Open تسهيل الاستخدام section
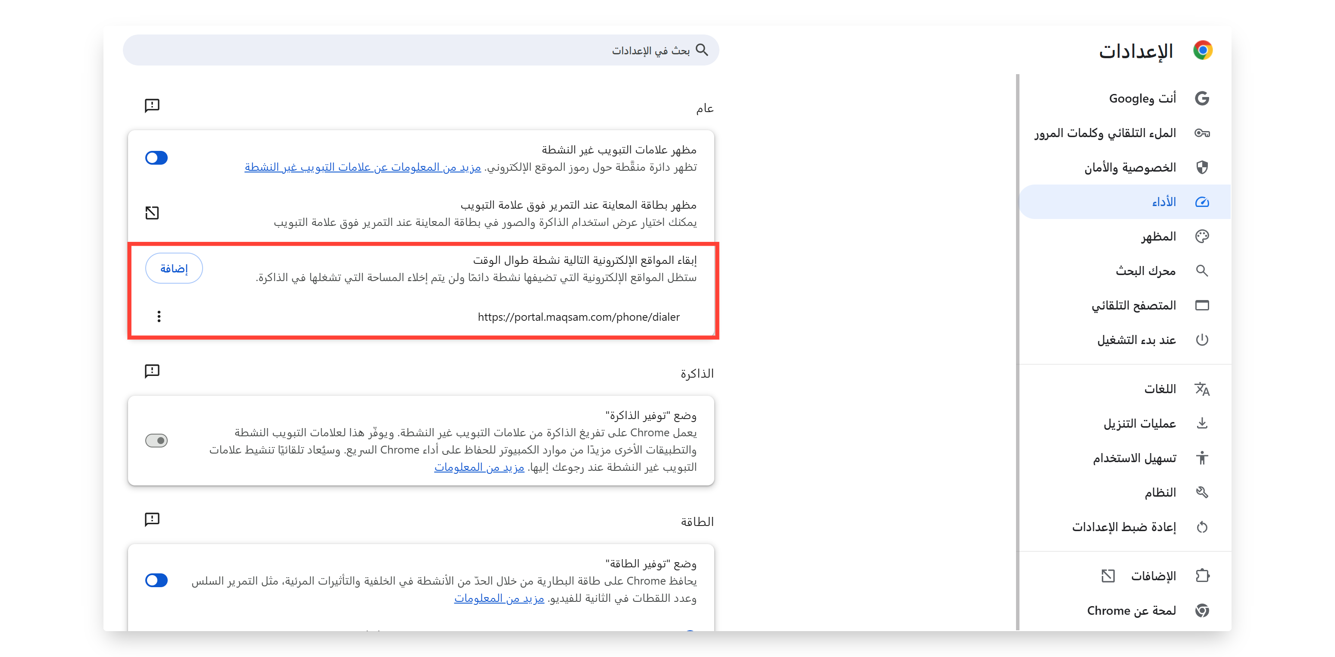The height and width of the screenshot is (657, 1335). pyautogui.click(x=1125, y=458)
